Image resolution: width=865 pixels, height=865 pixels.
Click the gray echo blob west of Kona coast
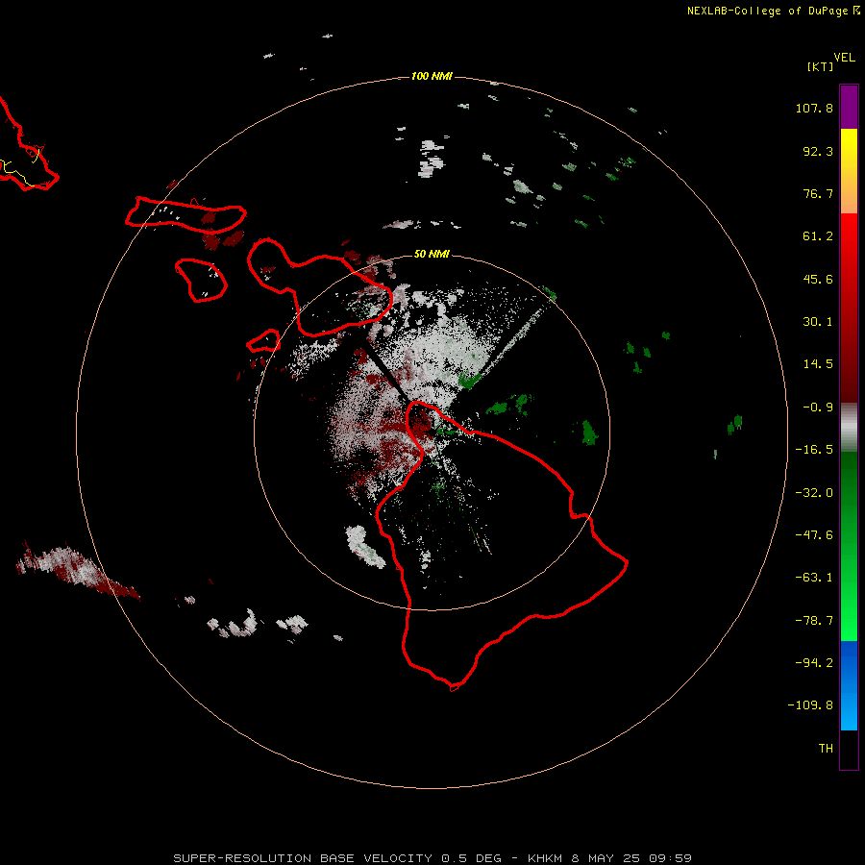364,546
